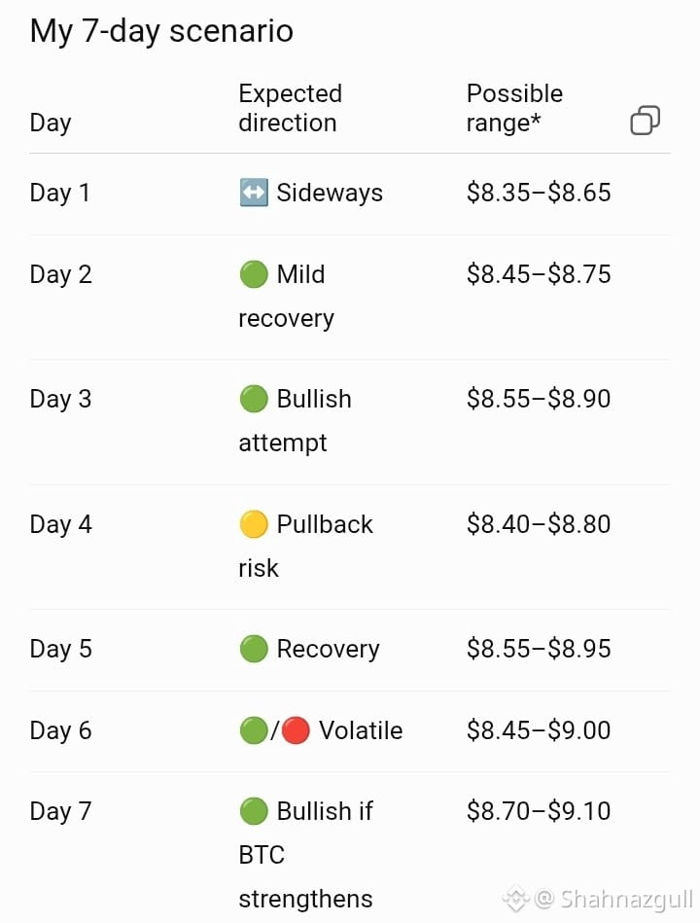Click the Possible range column header
700x923 pixels.
pos(514,108)
